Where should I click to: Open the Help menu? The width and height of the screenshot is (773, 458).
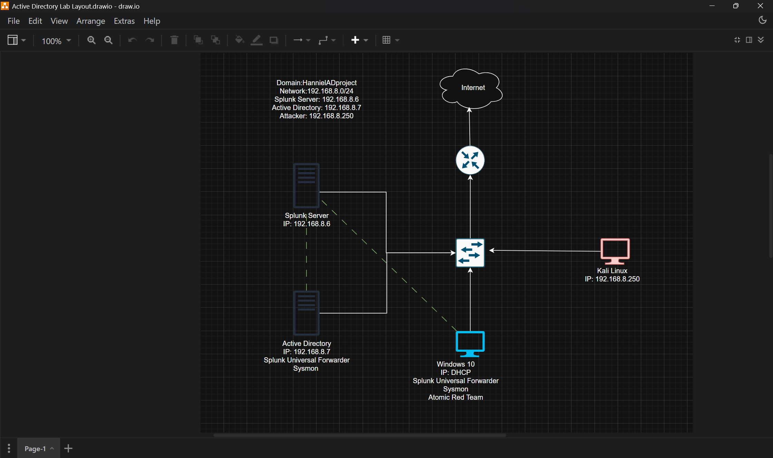(152, 21)
